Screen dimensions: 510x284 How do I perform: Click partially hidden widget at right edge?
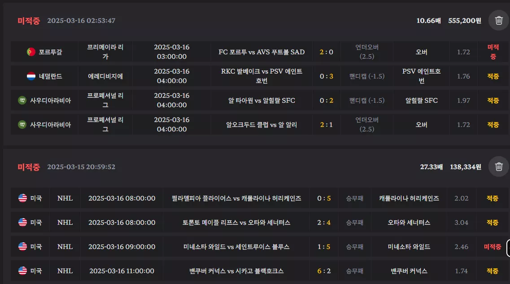[x=508, y=248]
